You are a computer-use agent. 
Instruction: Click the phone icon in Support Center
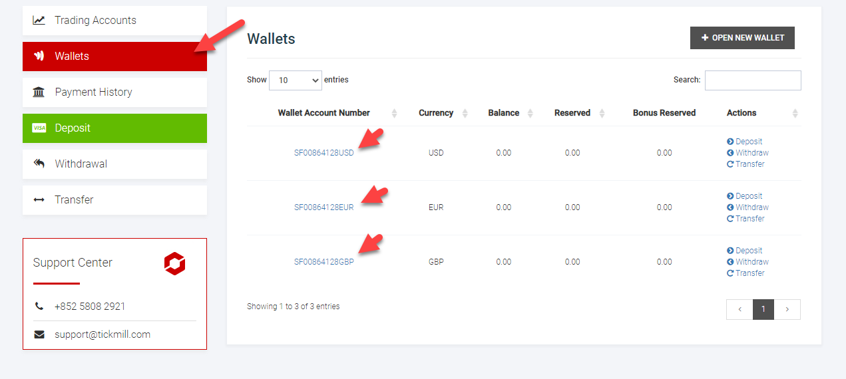click(39, 307)
